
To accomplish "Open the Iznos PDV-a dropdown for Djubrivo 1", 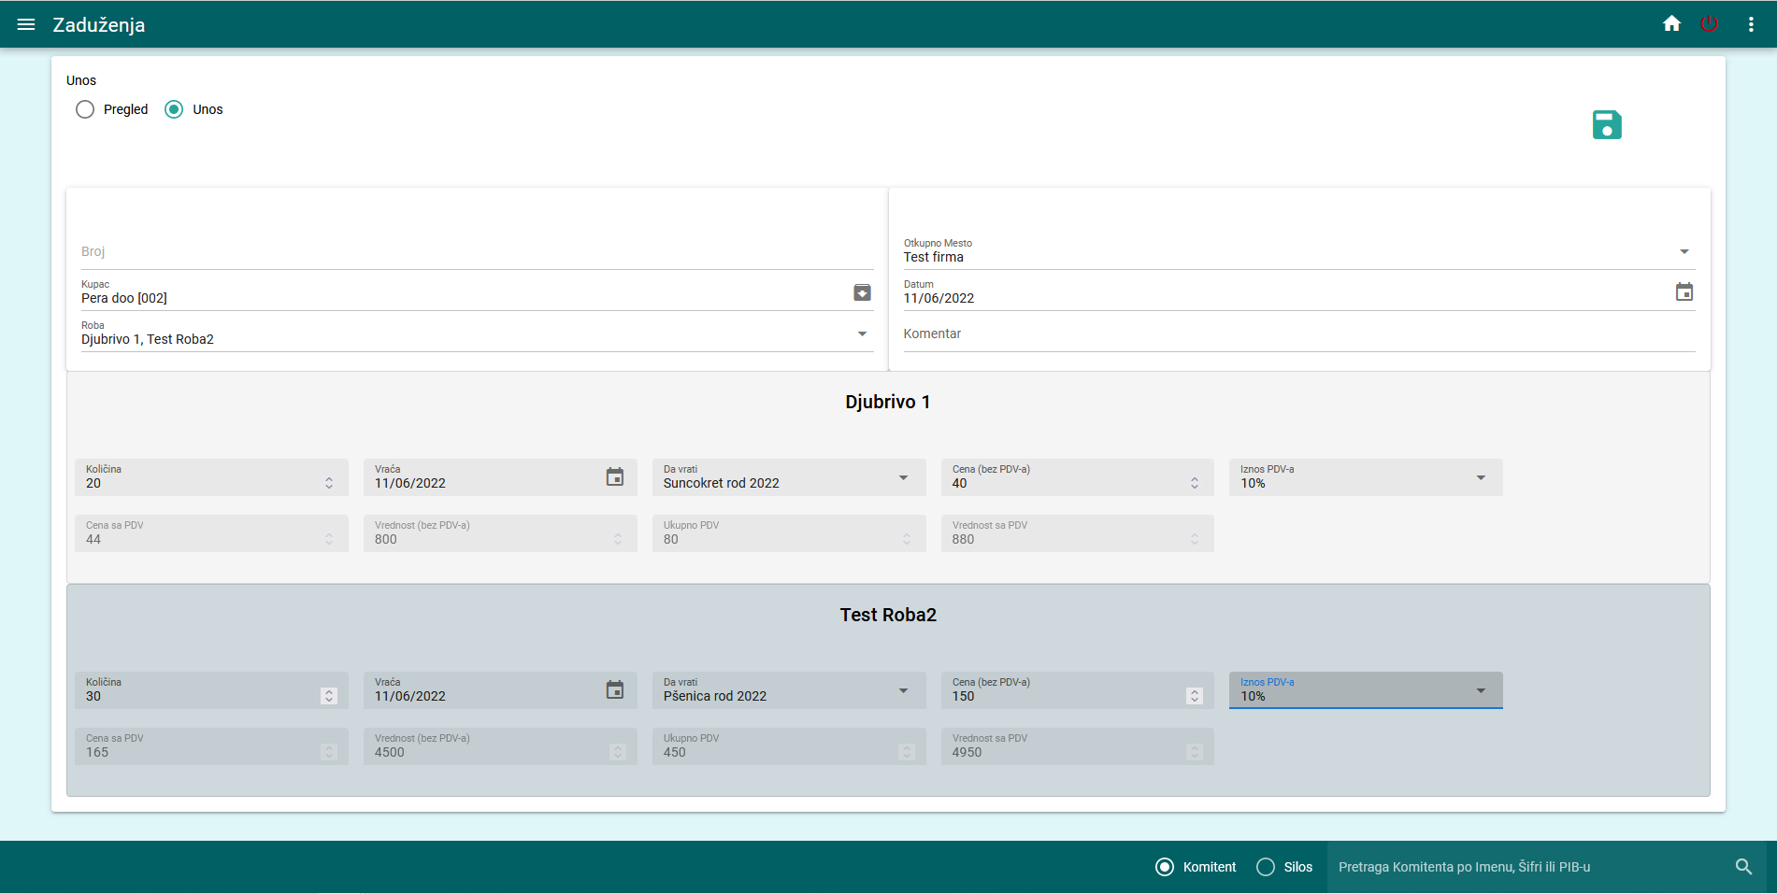I will pyautogui.click(x=1479, y=477).
